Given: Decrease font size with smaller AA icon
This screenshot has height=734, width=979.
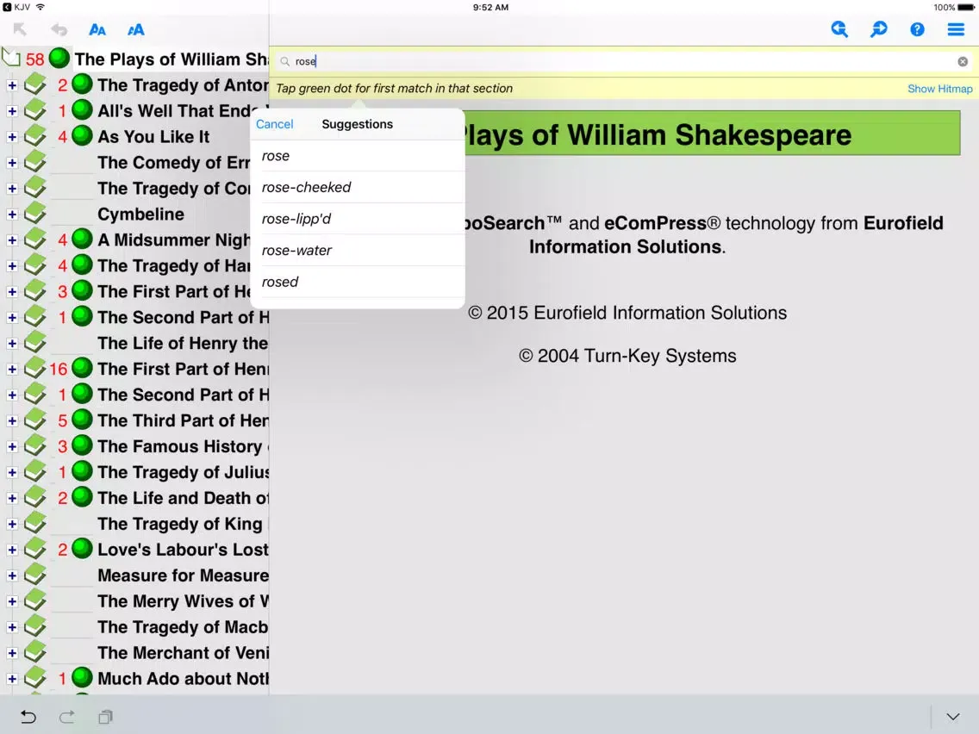Looking at the screenshot, I should (x=97, y=29).
